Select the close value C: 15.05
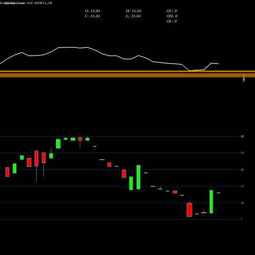Viewport: 255px width, 255px height. (x=92, y=16)
